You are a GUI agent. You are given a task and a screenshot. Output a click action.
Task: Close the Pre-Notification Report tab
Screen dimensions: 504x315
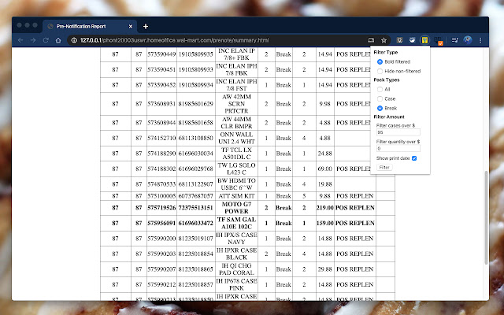[x=131, y=26]
